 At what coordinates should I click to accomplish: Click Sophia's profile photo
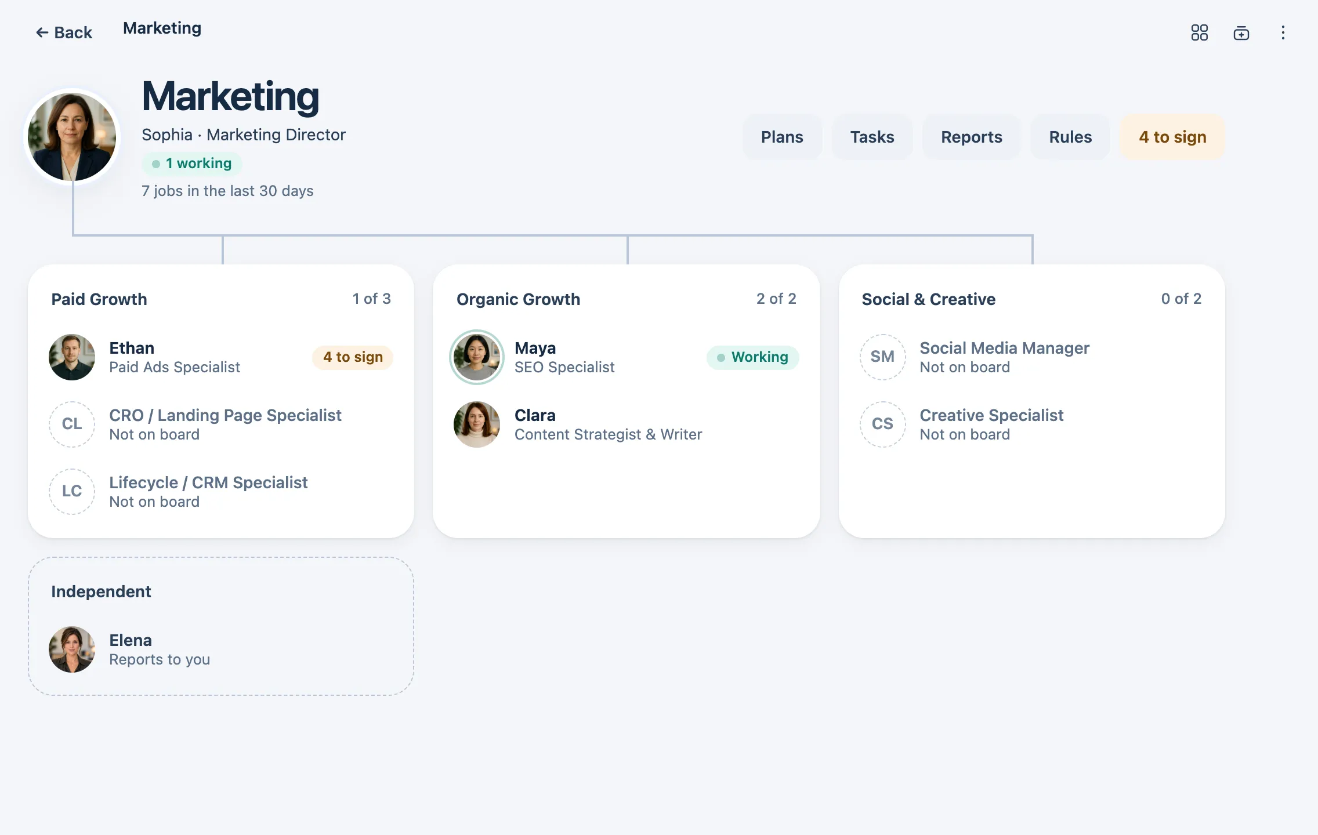[x=72, y=137]
